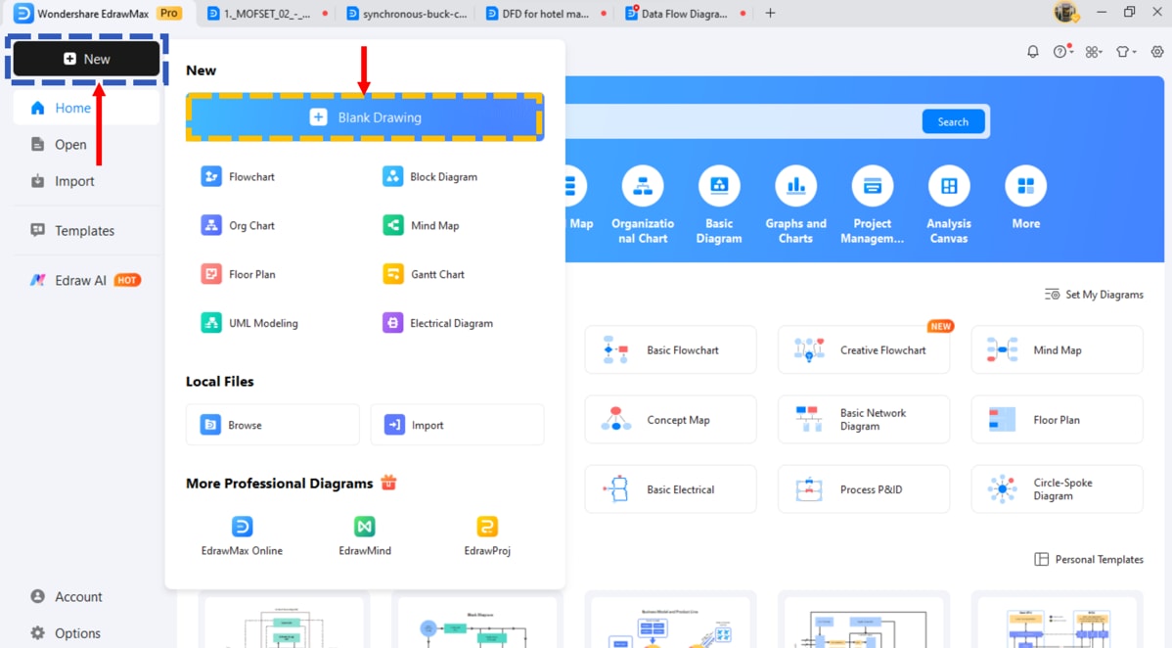Open the Wondershare EdrawMax home tab

point(98,14)
